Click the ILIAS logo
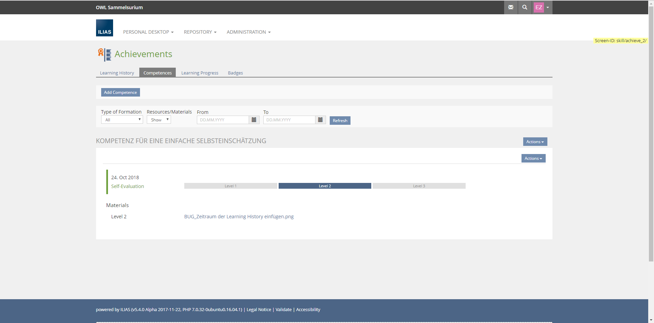The width and height of the screenshot is (654, 323). [104, 28]
